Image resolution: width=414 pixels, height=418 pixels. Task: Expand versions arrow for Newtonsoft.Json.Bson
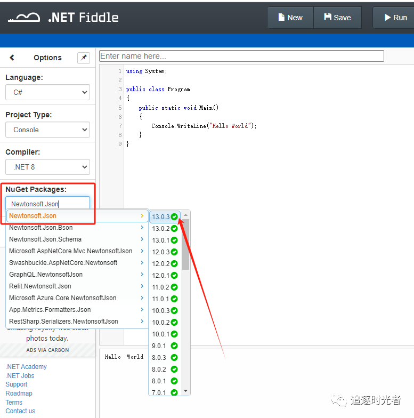coord(142,227)
